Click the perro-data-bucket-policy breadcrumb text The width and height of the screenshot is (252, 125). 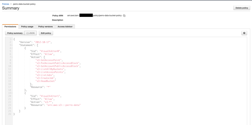pos(24,4)
